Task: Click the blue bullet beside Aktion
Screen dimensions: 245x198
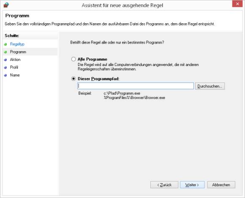Action: [5, 60]
